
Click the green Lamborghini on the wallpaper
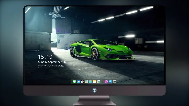click(x=102, y=50)
